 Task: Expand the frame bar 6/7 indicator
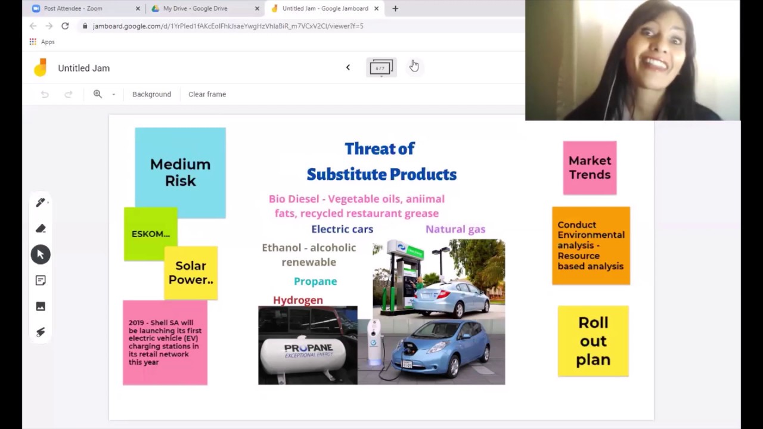[381, 67]
